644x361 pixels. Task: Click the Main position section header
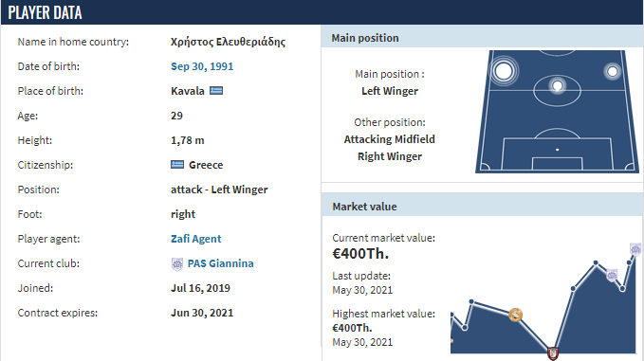click(x=482, y=38)
